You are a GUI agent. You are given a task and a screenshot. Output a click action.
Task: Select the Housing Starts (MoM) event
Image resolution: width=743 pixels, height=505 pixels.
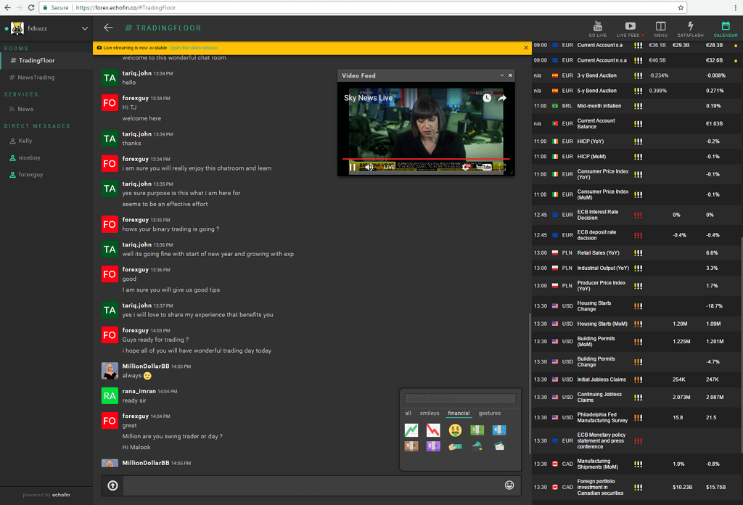tap(635, 324)
